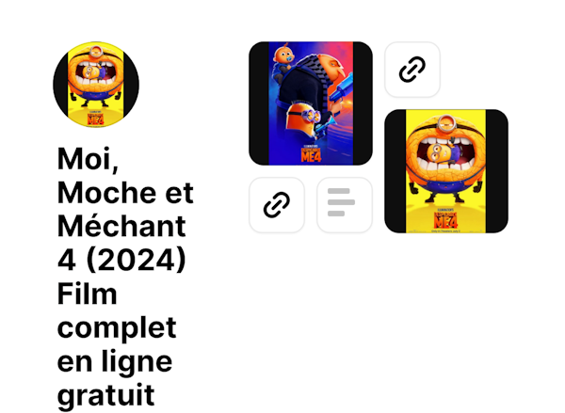
Task: Click the link icon below Gru poster
Action: coord(276,205)
